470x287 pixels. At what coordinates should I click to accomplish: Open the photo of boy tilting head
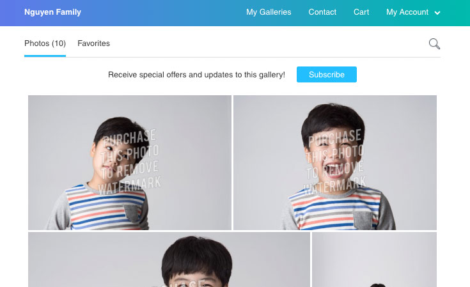click(x=130, y=162)
